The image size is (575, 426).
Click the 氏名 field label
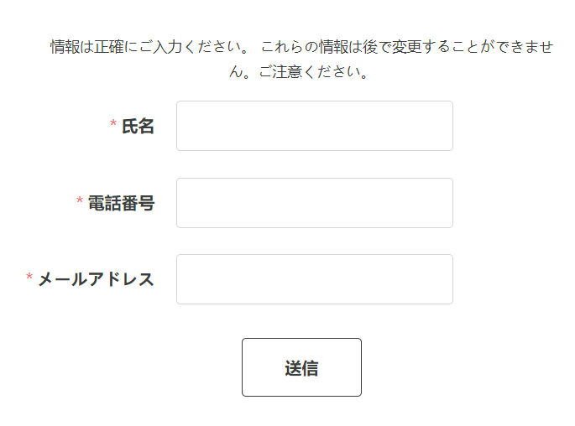(x=138, y=127)
